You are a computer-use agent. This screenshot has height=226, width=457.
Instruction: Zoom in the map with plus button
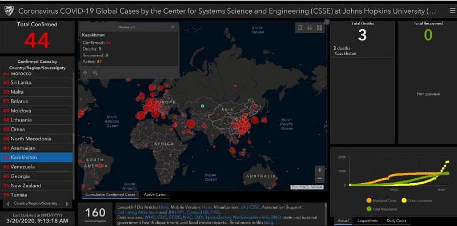[x=320, y=170]
